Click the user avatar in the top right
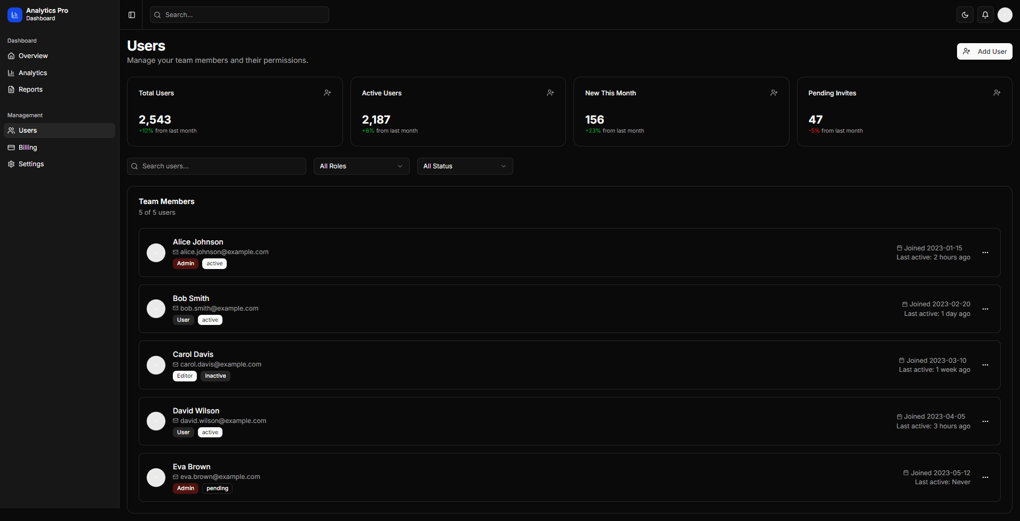1020x521 pixels. [x=1005, y=14]
